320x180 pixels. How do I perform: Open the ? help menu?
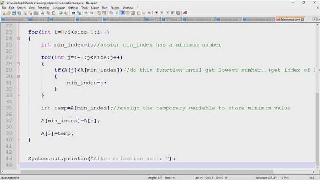click(x=137, y=8)
